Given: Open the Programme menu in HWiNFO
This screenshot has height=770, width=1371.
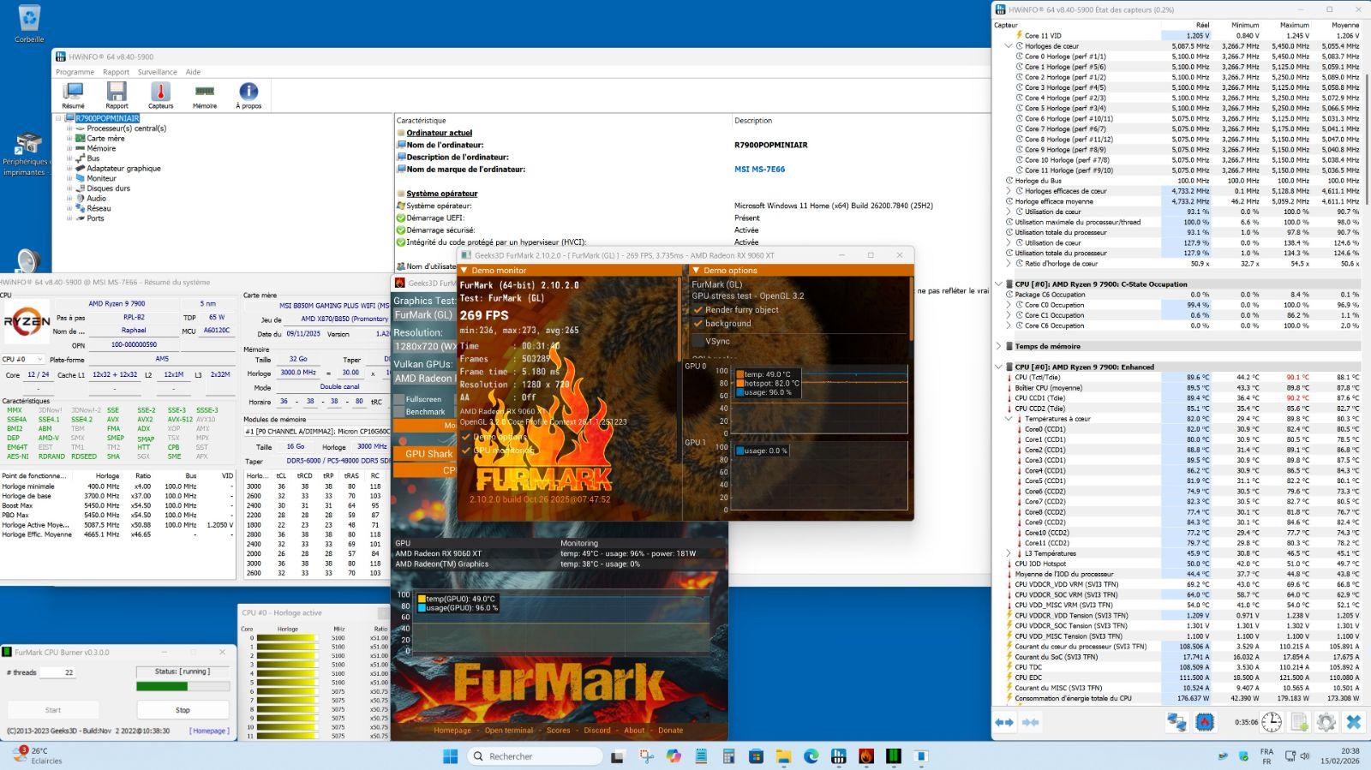Looking at the screenshot, I should pyautogui.click(x=75, y=72).
